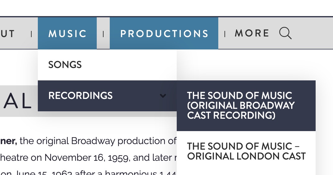The height and width of the screenshot is (175, 333).
Task: Expand Recordings submenu using chevron arrow
Action: tap(163, 96)
